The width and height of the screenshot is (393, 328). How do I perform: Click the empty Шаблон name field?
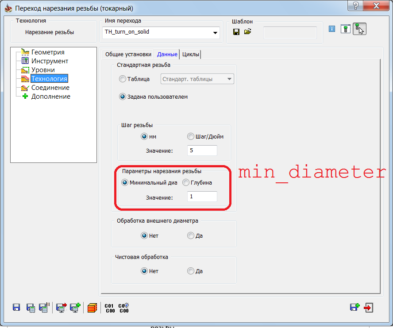pos(290,32)
